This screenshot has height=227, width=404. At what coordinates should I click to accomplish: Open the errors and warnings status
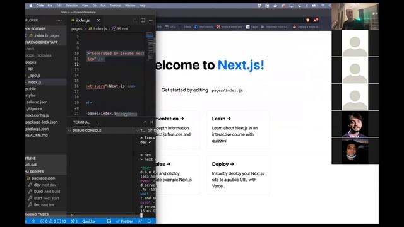53,221
